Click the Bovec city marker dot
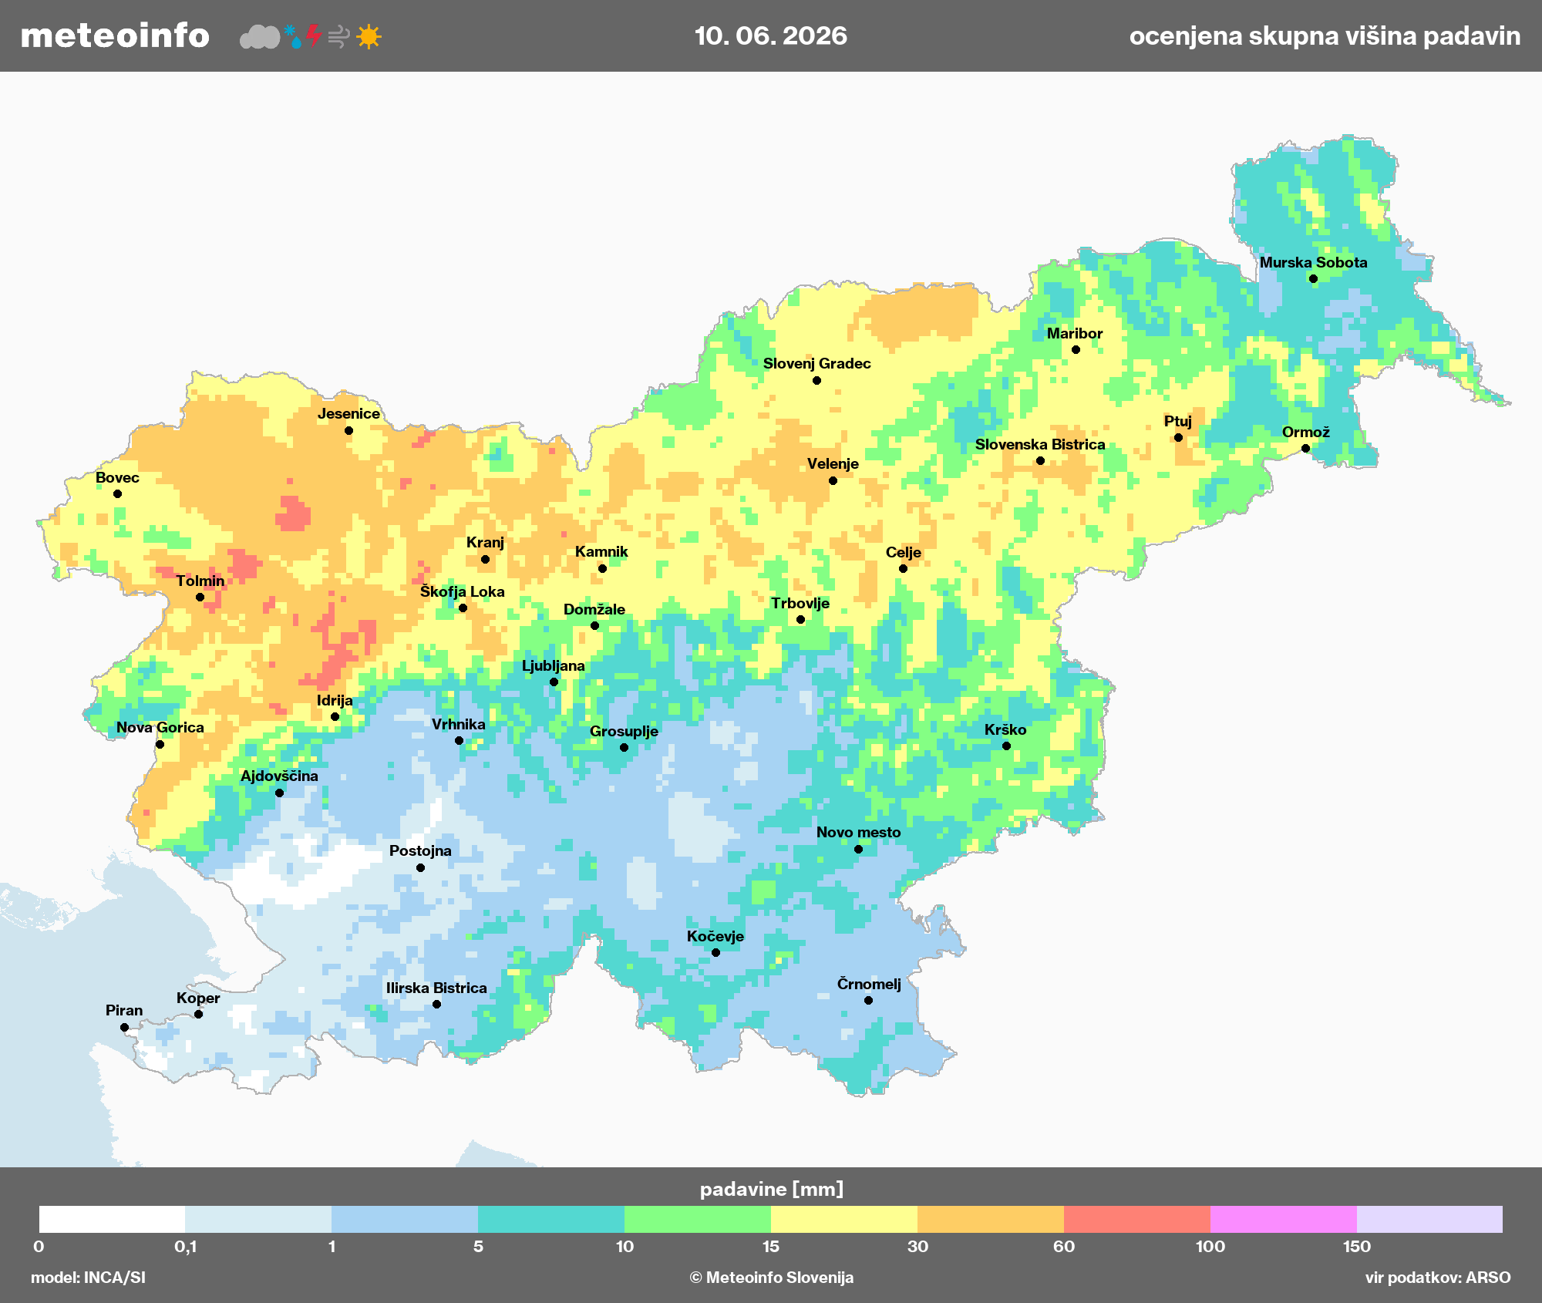 [x=117, y=494]
